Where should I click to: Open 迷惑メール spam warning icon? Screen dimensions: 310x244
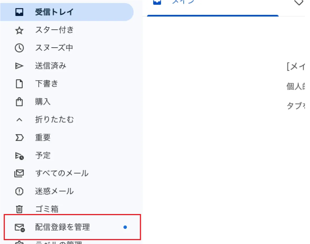coord(19,191)
